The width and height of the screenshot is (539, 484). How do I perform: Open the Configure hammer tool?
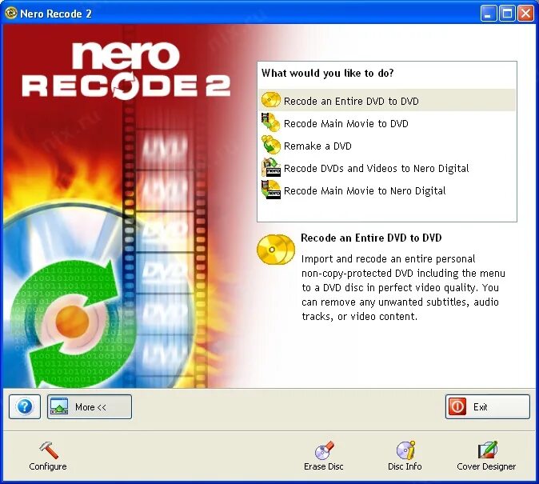click(49, 450)
